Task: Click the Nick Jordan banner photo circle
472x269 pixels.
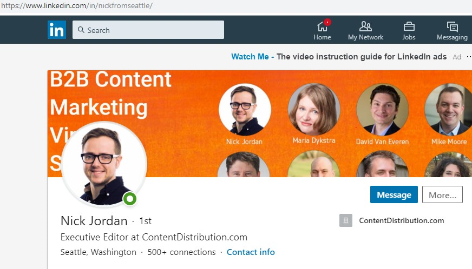Action: (x=245, y=110)
